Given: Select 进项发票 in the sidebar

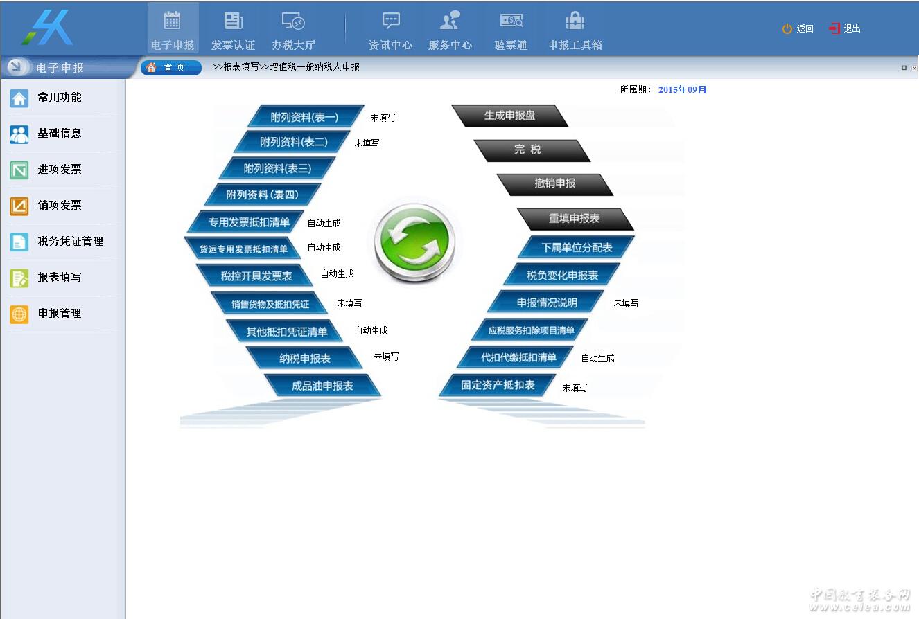Looking at the screenshot, I should tap(60, 170).
